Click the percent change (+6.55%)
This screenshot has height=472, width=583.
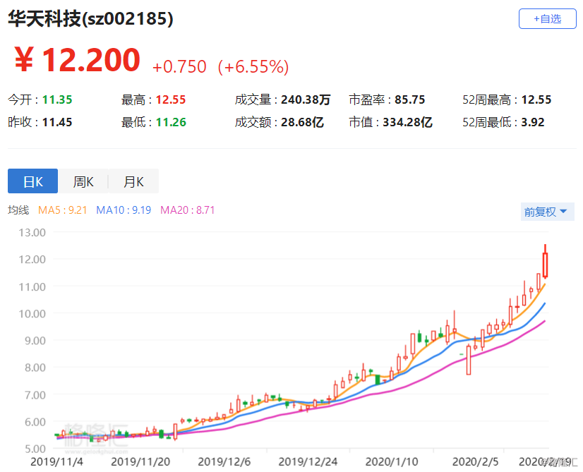tap(253, 67)
